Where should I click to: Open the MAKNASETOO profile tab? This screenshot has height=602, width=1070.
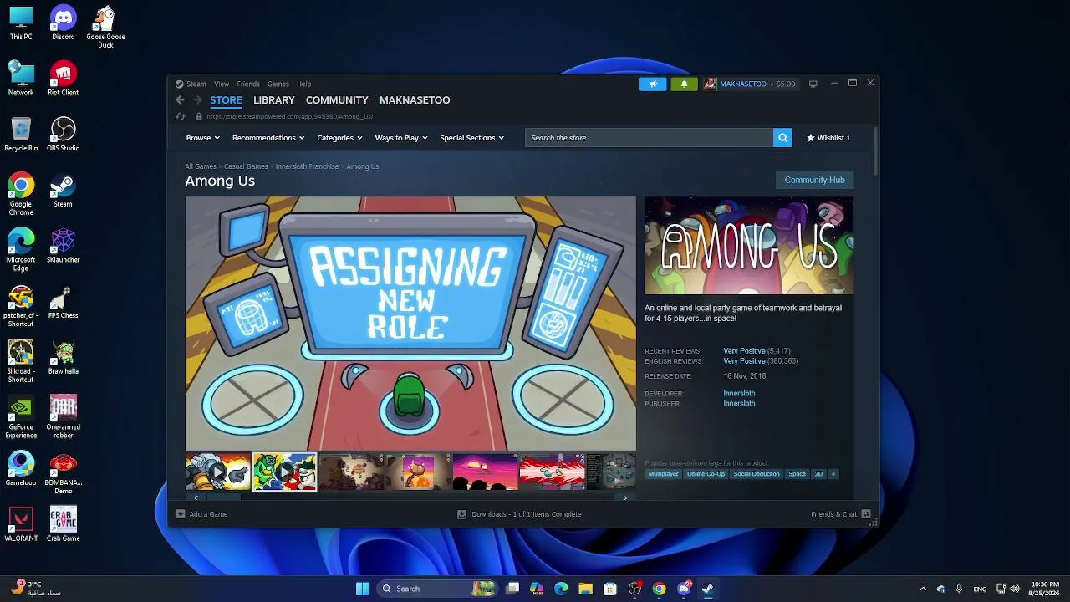pos(415,100)
